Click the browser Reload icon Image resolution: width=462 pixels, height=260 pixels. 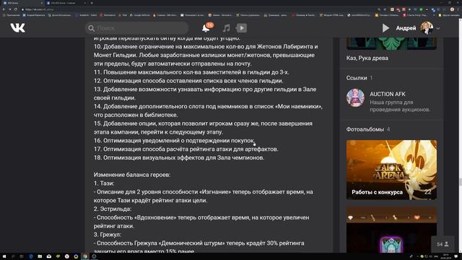(x=15, y=9)
